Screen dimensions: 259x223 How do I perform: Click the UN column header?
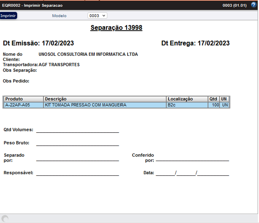pyautogui.click(x=224, y=99)
